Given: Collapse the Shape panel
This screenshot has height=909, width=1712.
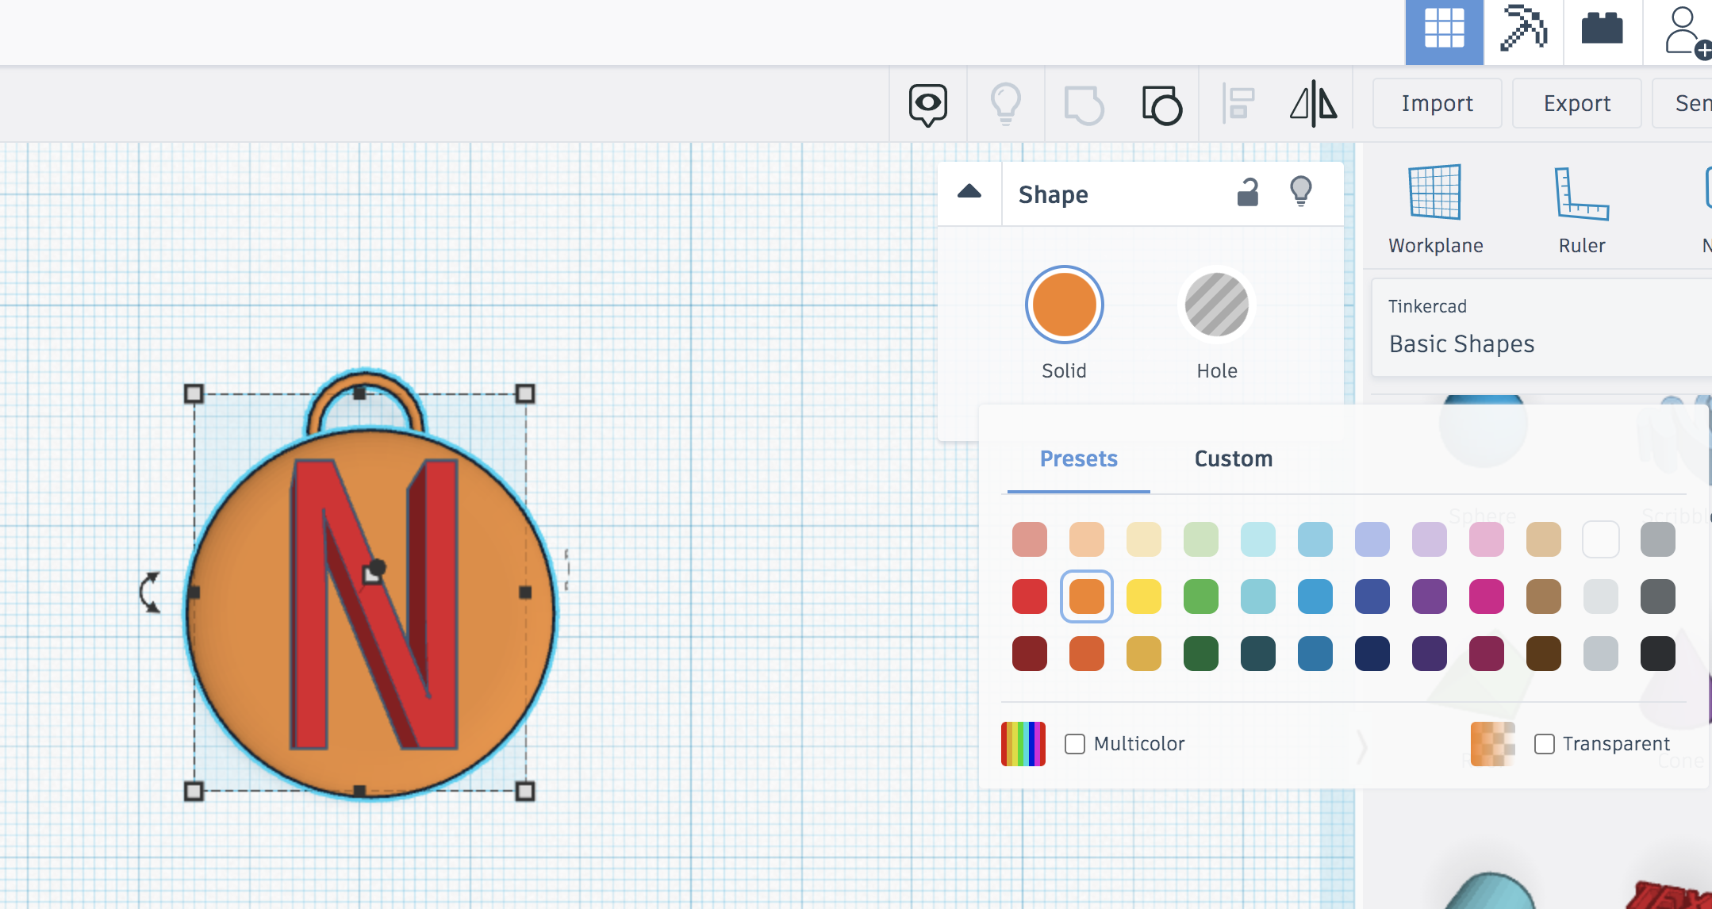Looking at the screenshot, I should click(969, 193).
